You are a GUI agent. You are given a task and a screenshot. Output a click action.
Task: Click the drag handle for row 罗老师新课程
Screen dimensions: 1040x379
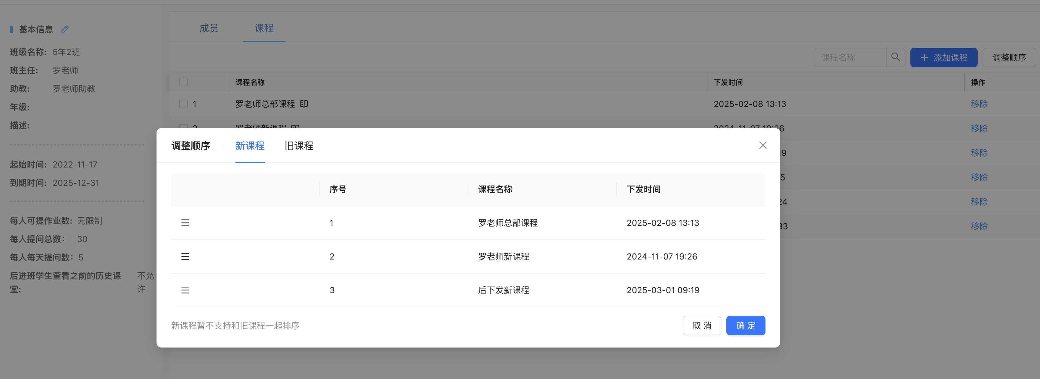[x=185, y=256]
